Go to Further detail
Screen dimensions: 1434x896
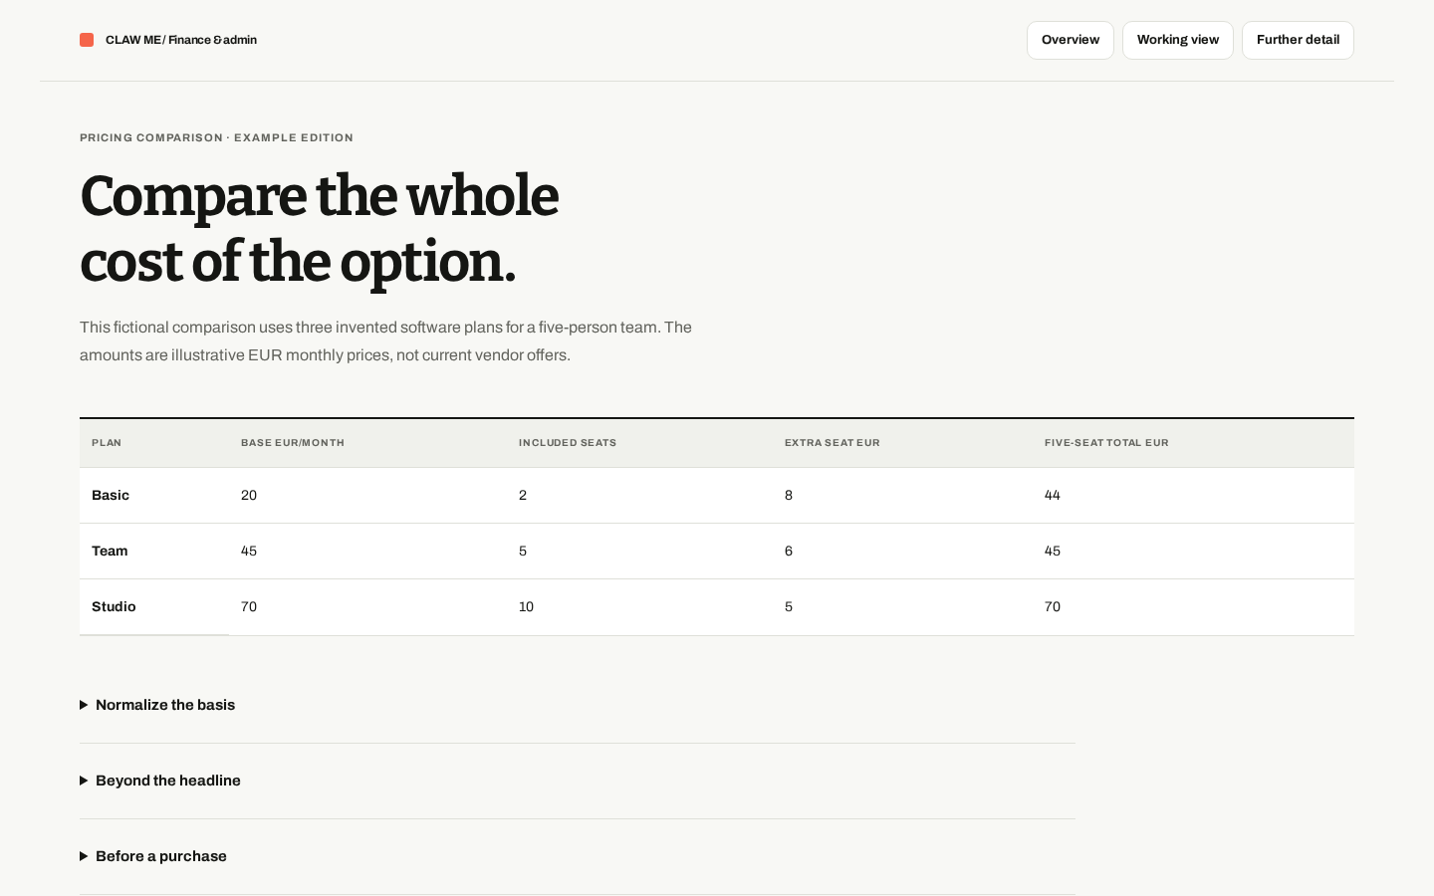click(1298, 40)
